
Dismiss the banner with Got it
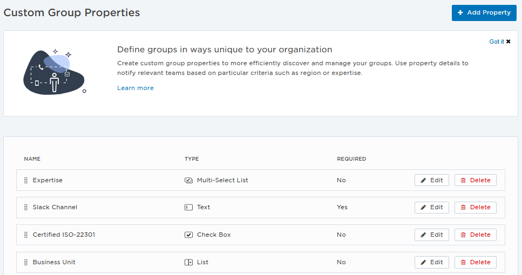(499, 42)
